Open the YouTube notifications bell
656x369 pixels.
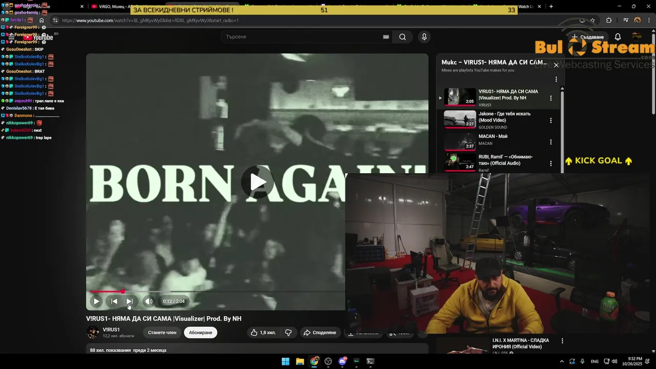coord(618,37)
